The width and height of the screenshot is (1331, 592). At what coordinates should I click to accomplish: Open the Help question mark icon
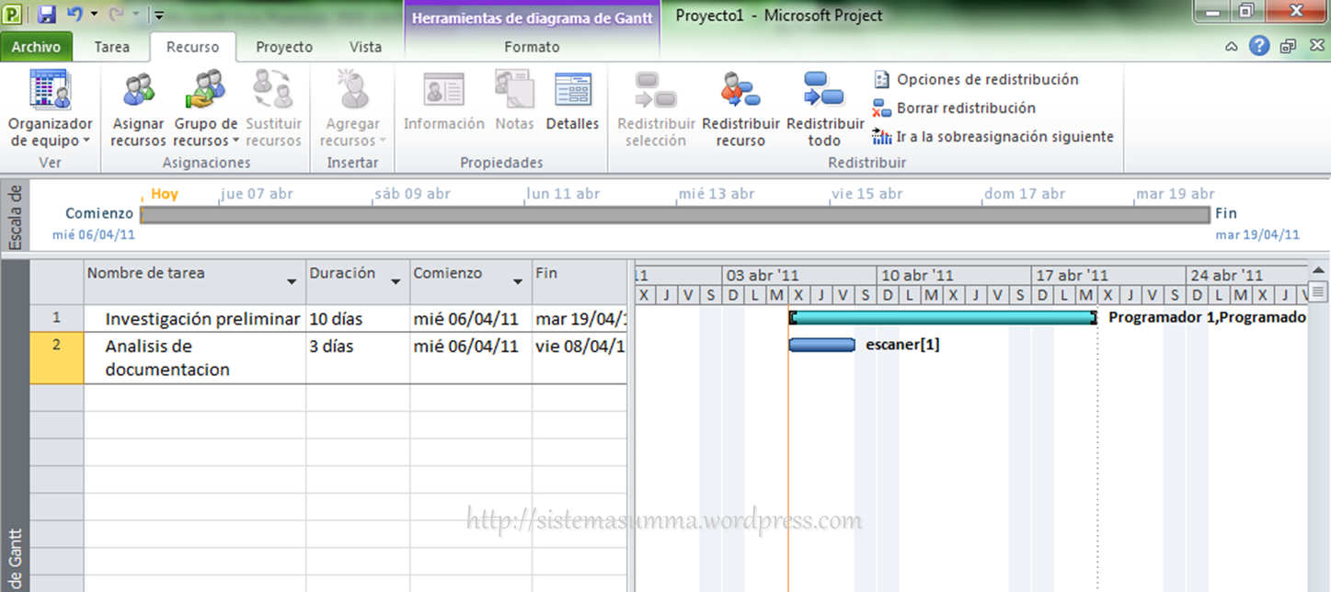point(1259,46)
